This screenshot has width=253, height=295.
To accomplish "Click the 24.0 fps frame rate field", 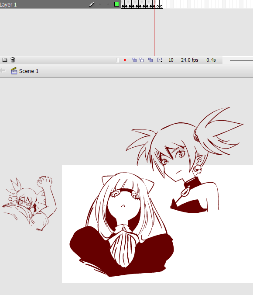I will coord(189,60).
